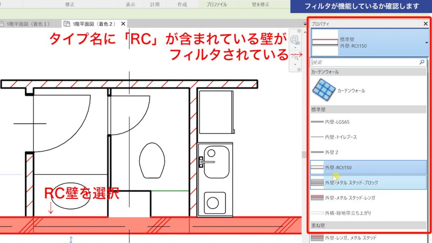Screen dimensions: 432x243
Task: Close the 1階平面図（着色２） view tab
Action: [x=123, y=24]
